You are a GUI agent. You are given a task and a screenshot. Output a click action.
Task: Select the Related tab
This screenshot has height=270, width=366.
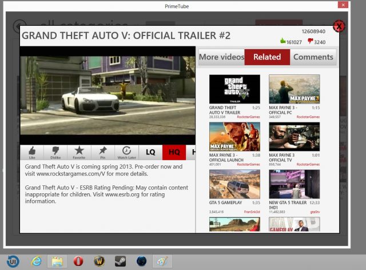pyautogui.click(x=267, y=57)
